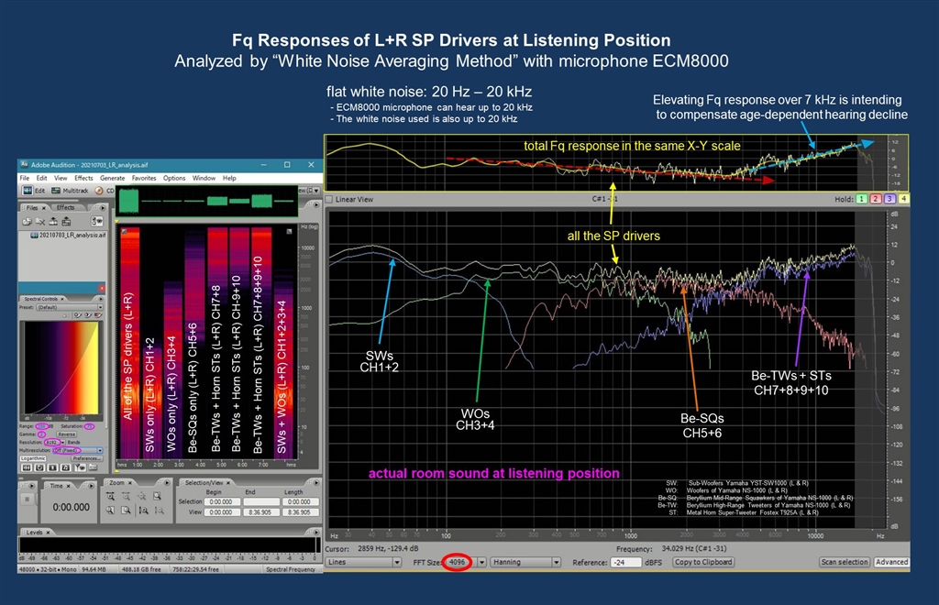The image size is (939, 605).
Task: Expand the Files panel options menu arrow
Action: 103,208
